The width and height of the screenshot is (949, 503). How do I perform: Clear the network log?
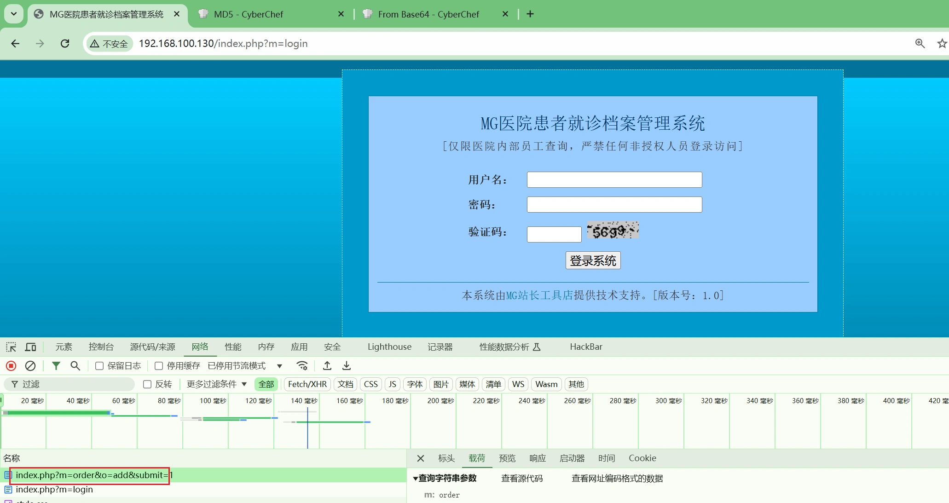(30, 366)
